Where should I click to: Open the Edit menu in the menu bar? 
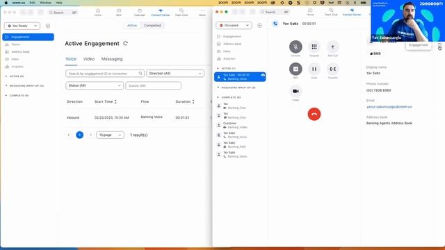pos(33,3)
